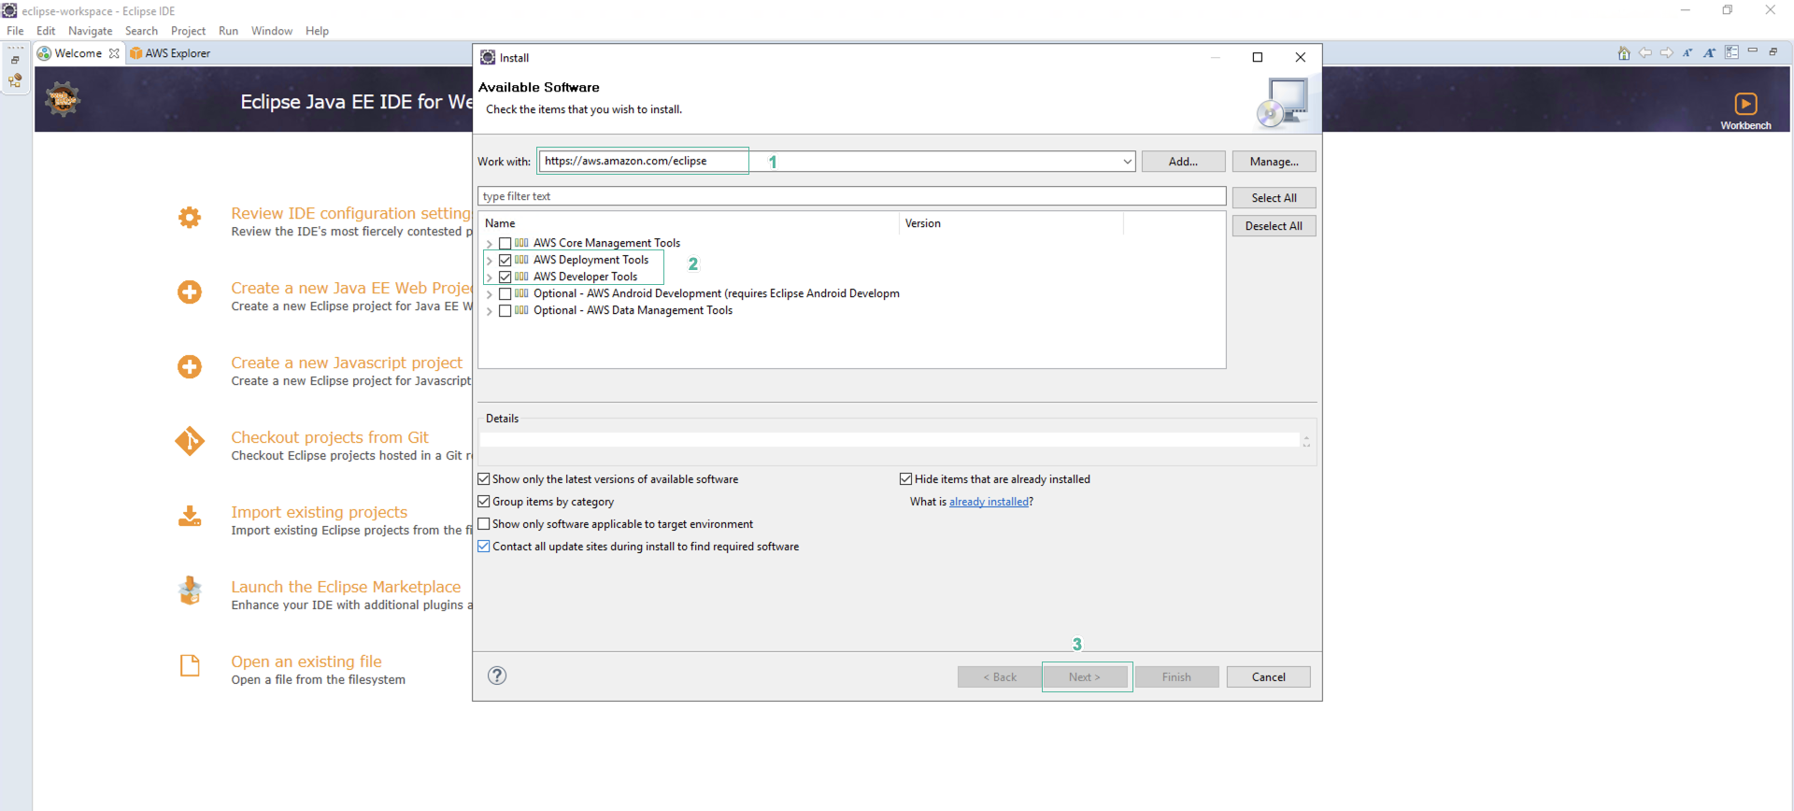Image resolution: width=1794 pixels, height=811 pixels.
Task: Uncheck the AWS Developer Tools checkbox
Action: [x=505, y=277]
